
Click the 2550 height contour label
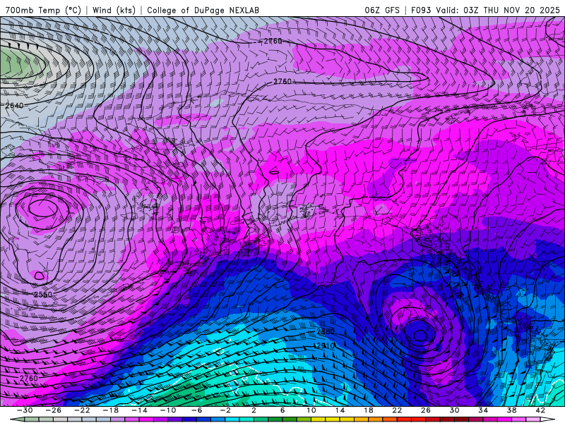coord(43,295)
